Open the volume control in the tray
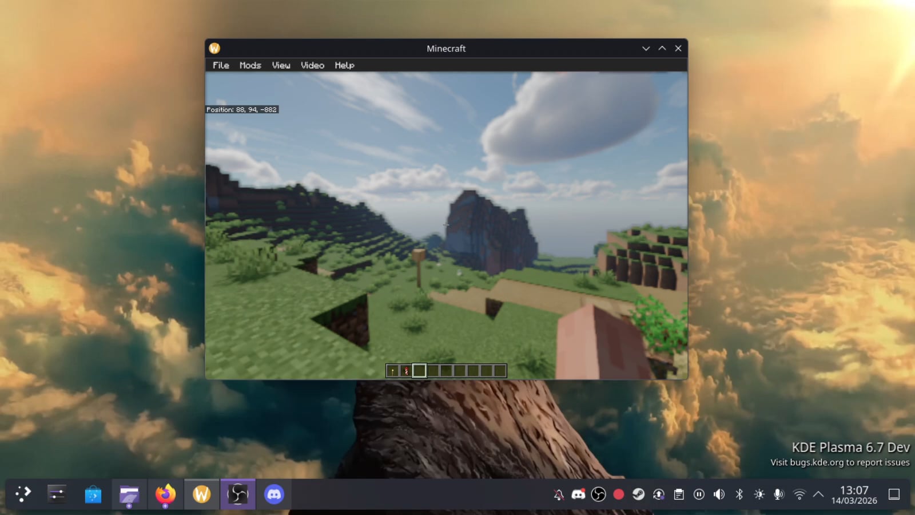This screenshot has width=915, height=515. pos(719,494)
